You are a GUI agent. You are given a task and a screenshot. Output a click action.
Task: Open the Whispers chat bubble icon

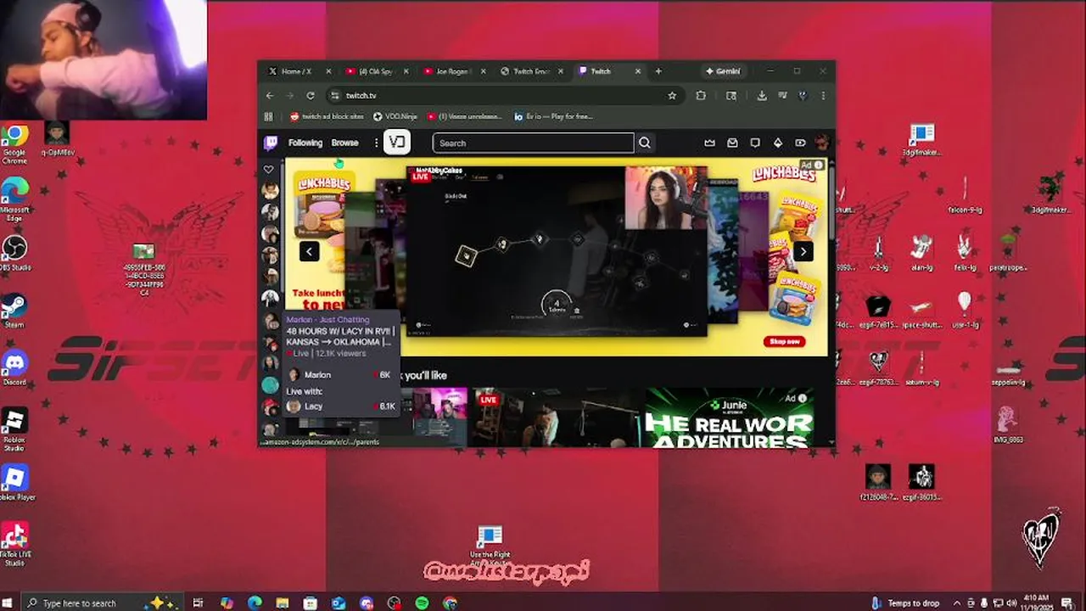(755, 143)
